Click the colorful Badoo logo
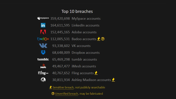This screenshot has height=99, width=176. tap(43, 39)
